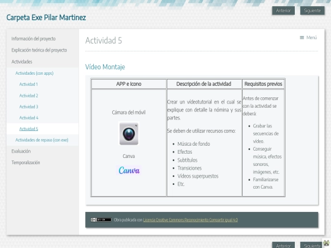Click the Actividad 5 page heading

(x=104, y=40)
